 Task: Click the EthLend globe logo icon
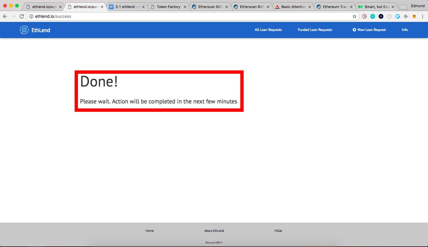click(x=24, y=30)
